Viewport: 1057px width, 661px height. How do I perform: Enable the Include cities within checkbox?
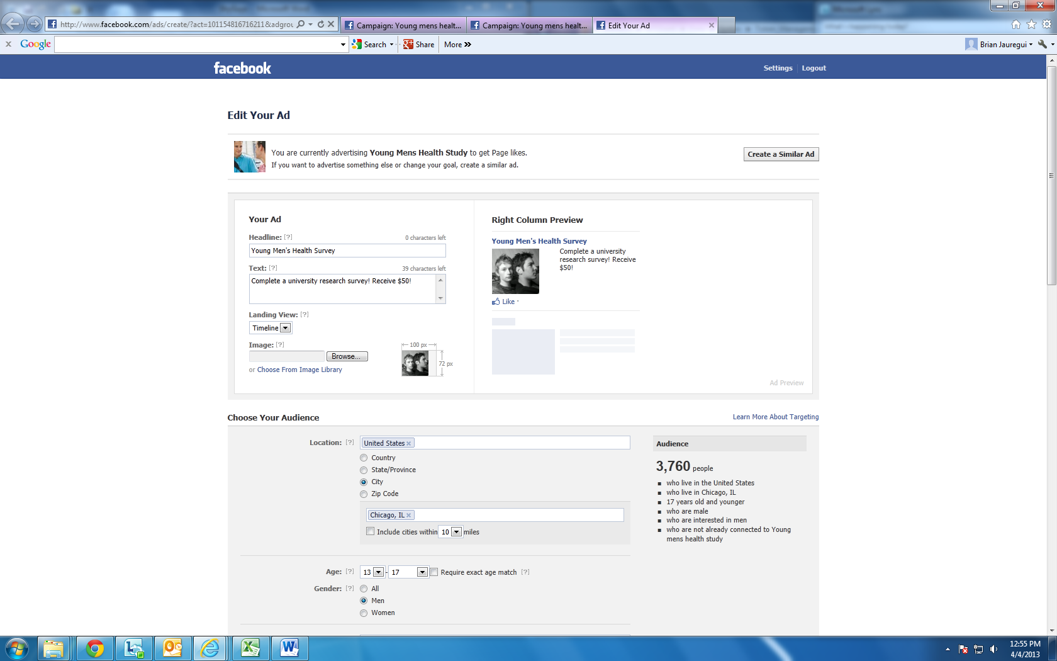[x=371, y=531]
